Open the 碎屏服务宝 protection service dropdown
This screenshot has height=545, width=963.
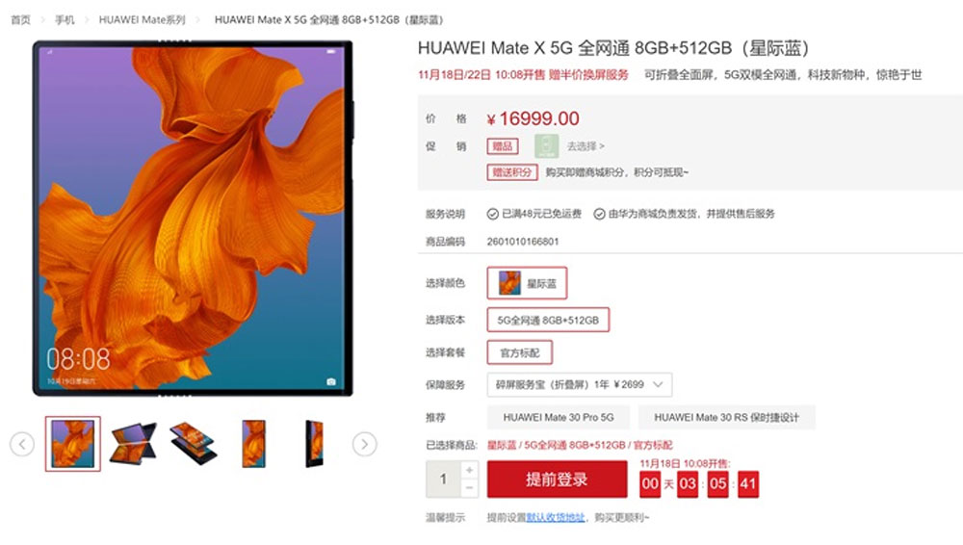click(579, 384)
